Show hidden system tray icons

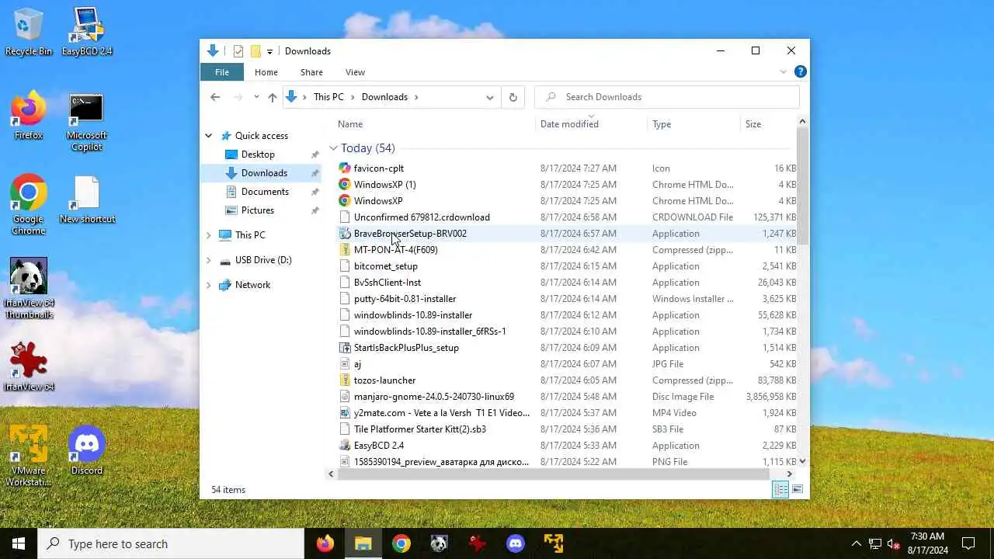click(x=857, y=543)
